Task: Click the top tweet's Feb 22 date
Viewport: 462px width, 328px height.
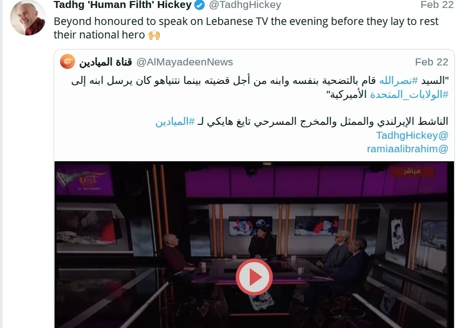Action: point(437,4)
